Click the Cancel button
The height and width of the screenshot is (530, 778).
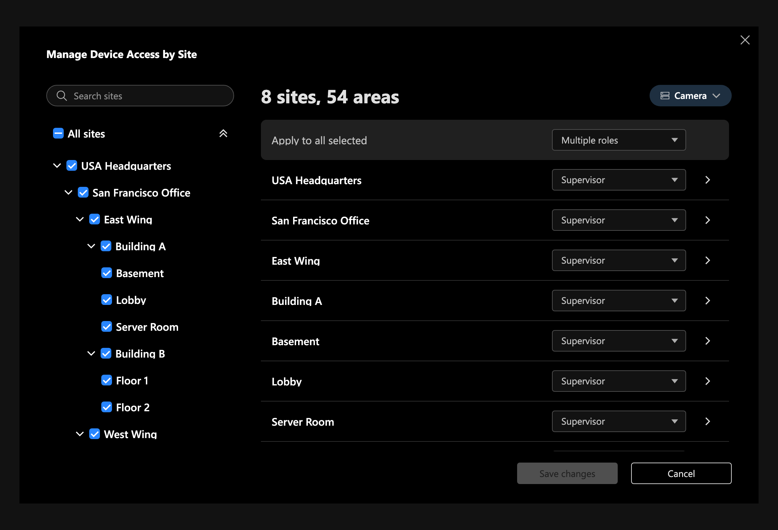[x=681, y=474]
